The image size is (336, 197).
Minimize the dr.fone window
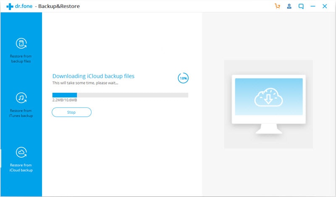[x=313, y=6]
